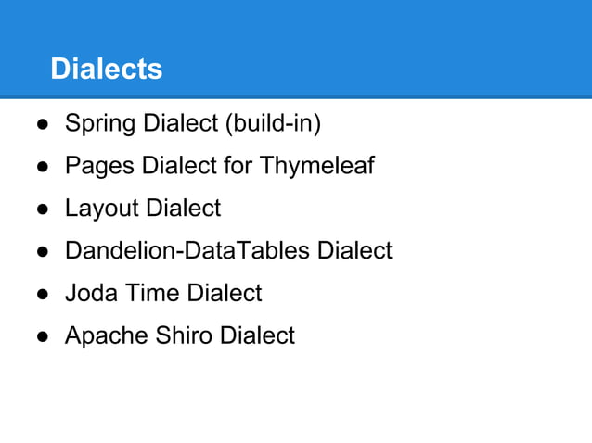Click the word Dialect after Shiro
The height and width of the screenshot is (443, 592).
tap(257, 335)
